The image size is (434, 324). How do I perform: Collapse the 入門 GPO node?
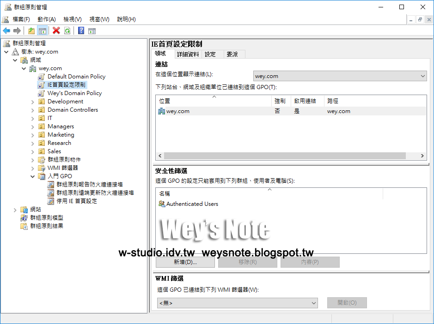click(x=33, y=176)
